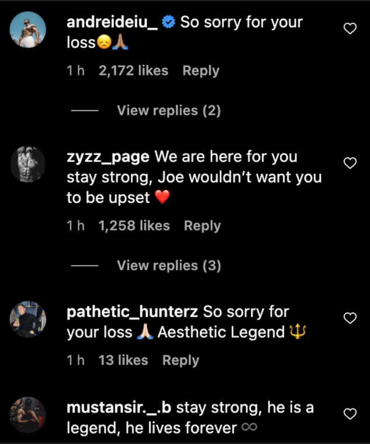Viewport: 370px width, 444px height.
Task: Reply to andreideiu_'s comment
Action: point(200,71)
